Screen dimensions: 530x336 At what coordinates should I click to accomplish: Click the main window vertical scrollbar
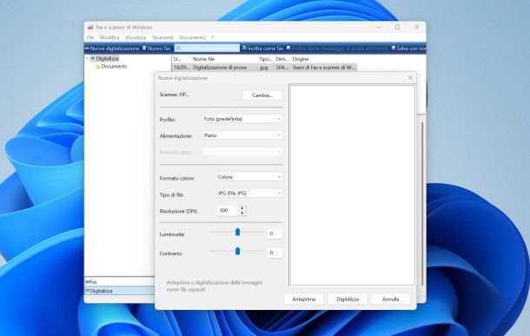422,204
